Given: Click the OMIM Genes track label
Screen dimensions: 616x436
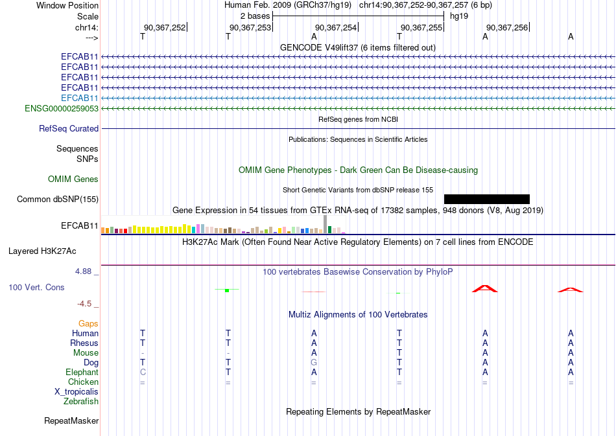Looking at the screenshot, I should coord(73,179).
